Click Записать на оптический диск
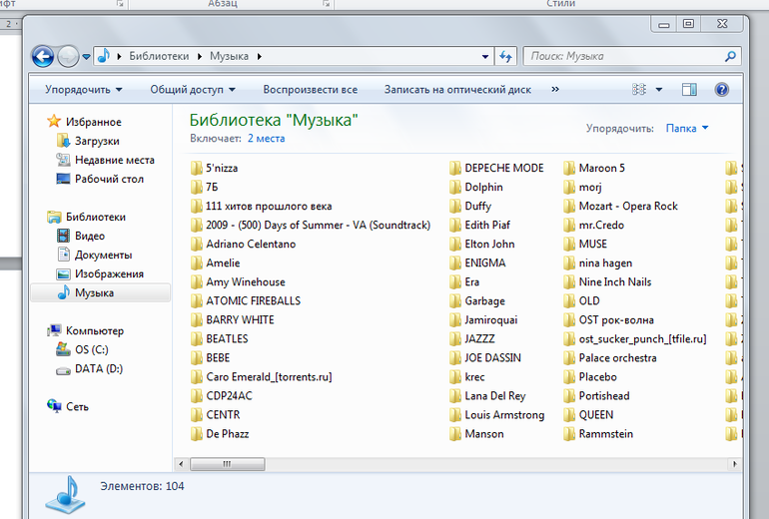This screenshot has width=769, height=519. (x=457, y=90)
